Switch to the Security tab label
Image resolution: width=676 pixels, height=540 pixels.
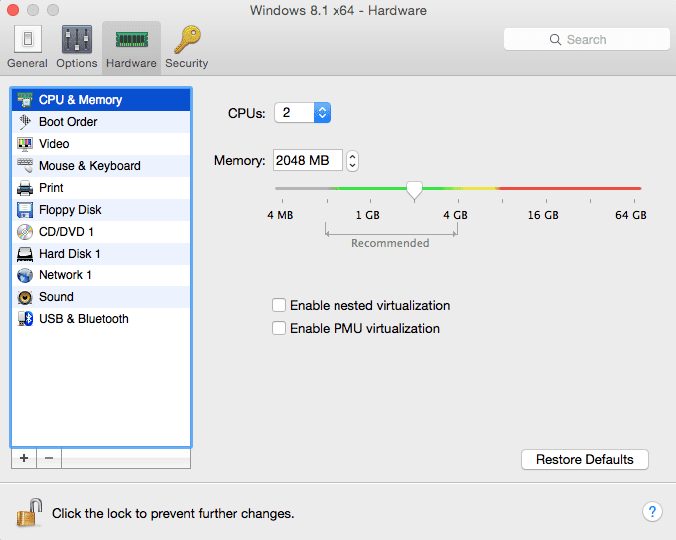click(187, 63)
